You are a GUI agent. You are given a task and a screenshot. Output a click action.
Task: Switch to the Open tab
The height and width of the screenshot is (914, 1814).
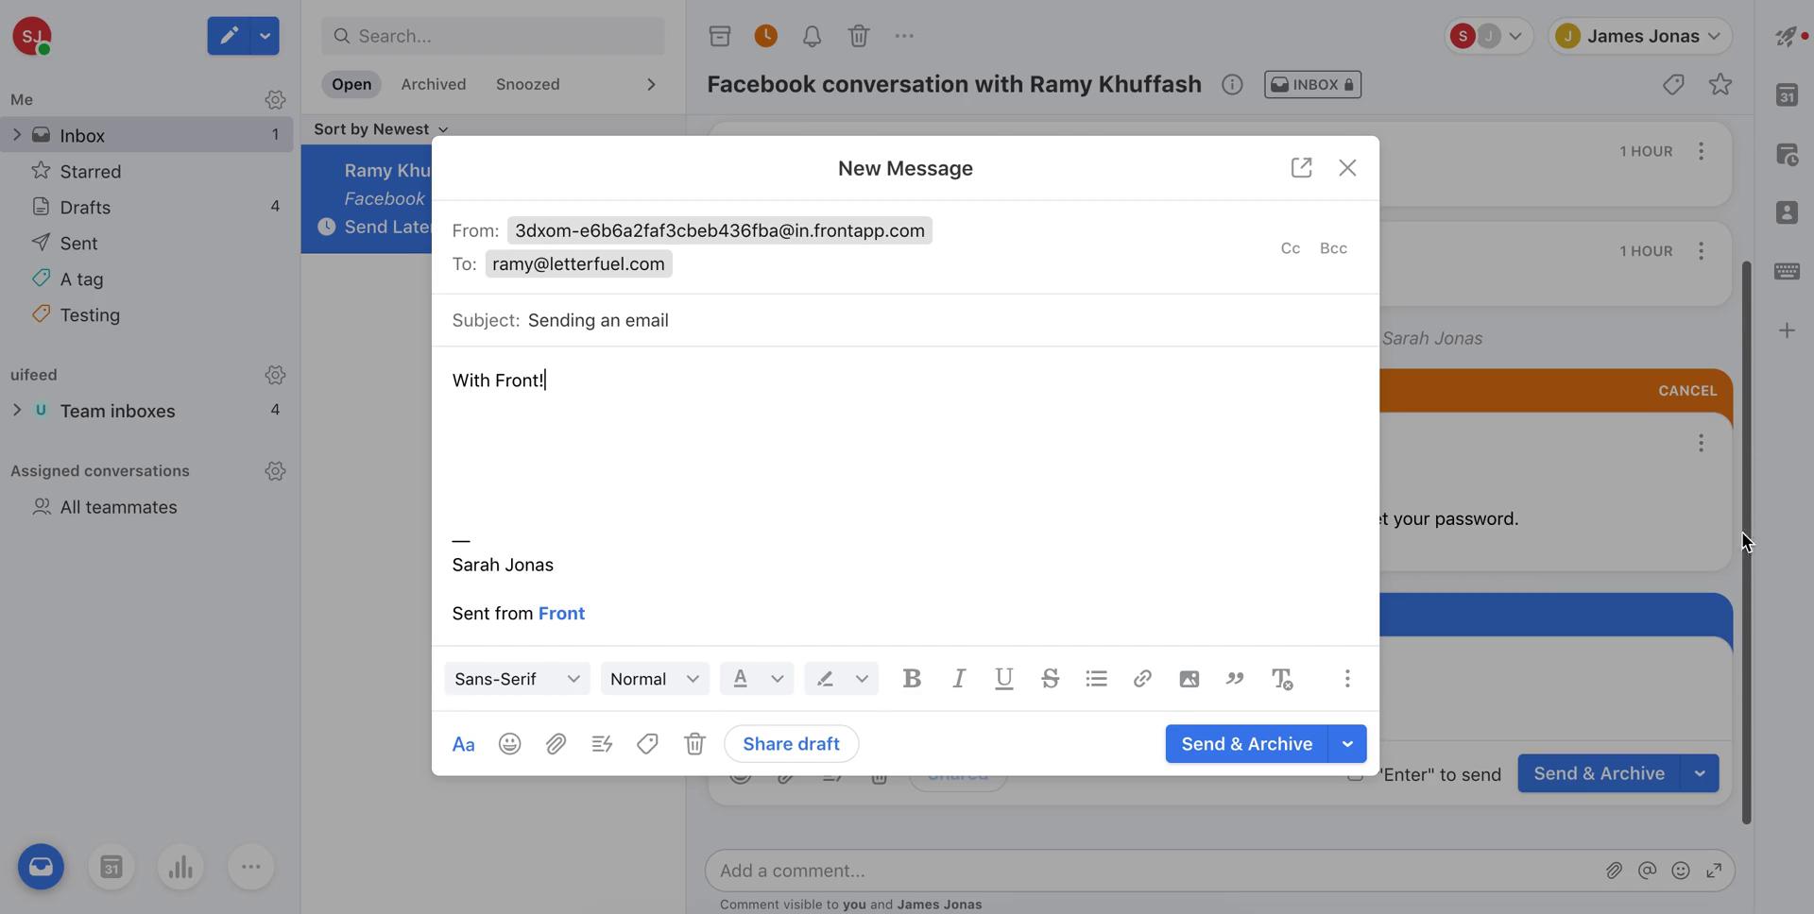tap(351, 85)
